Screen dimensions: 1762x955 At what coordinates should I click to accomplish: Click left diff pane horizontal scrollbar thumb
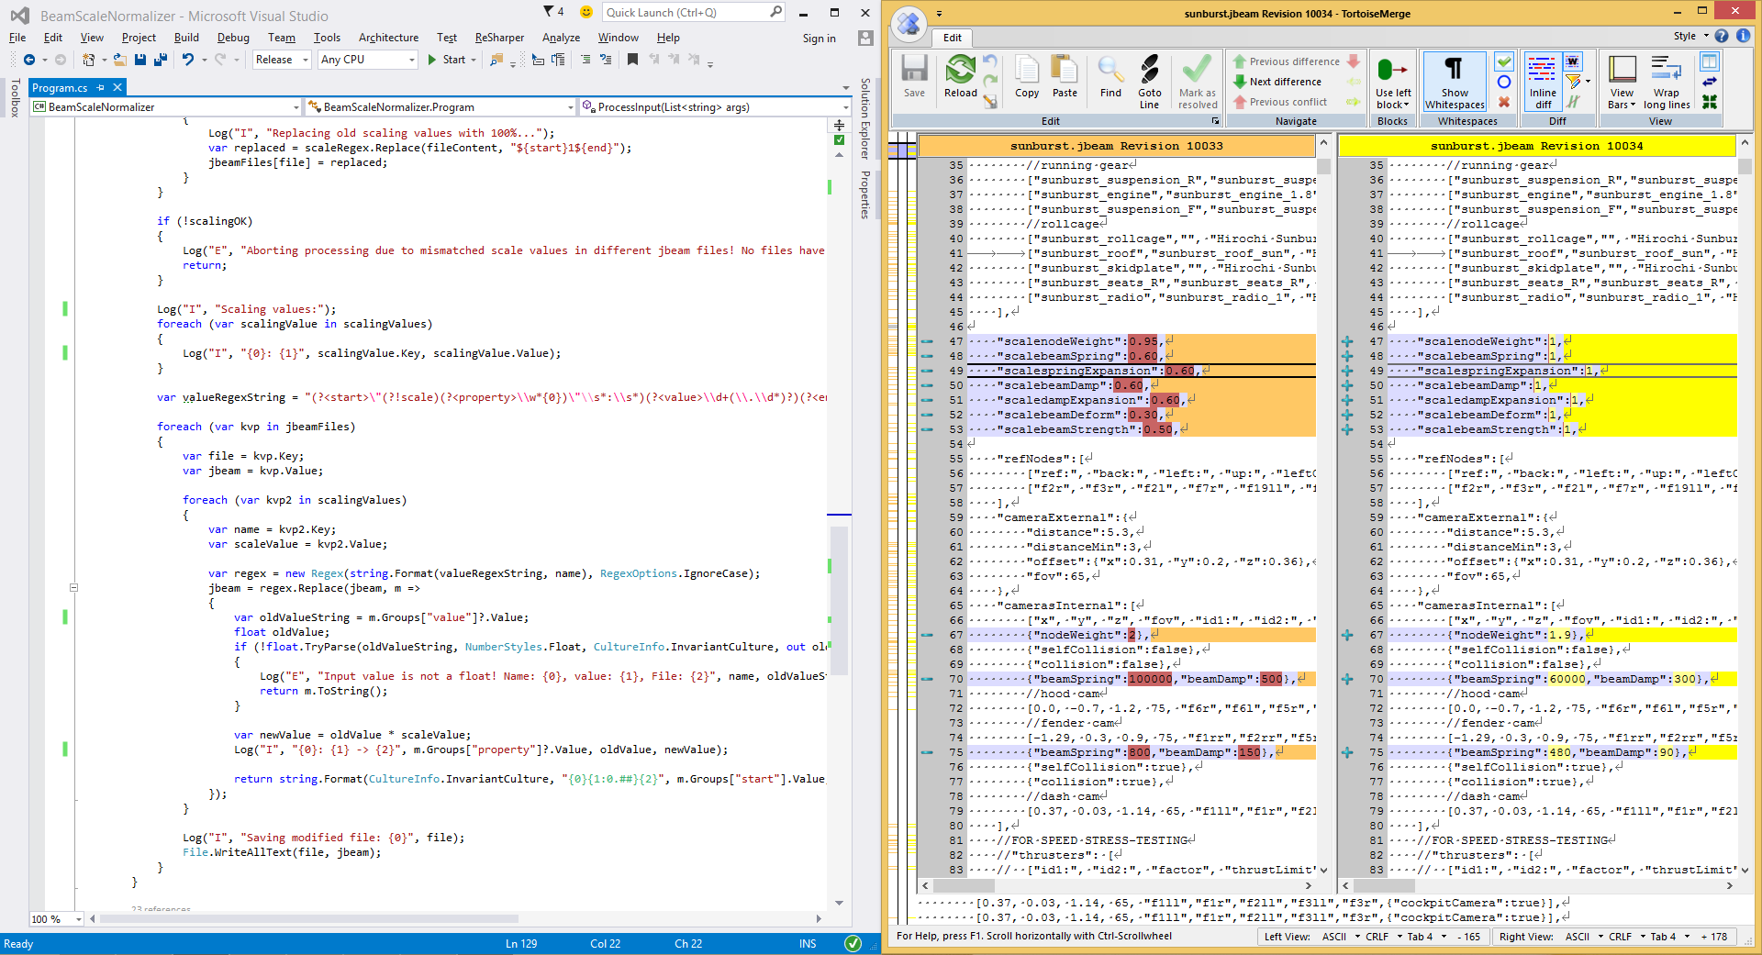[965, 886]
